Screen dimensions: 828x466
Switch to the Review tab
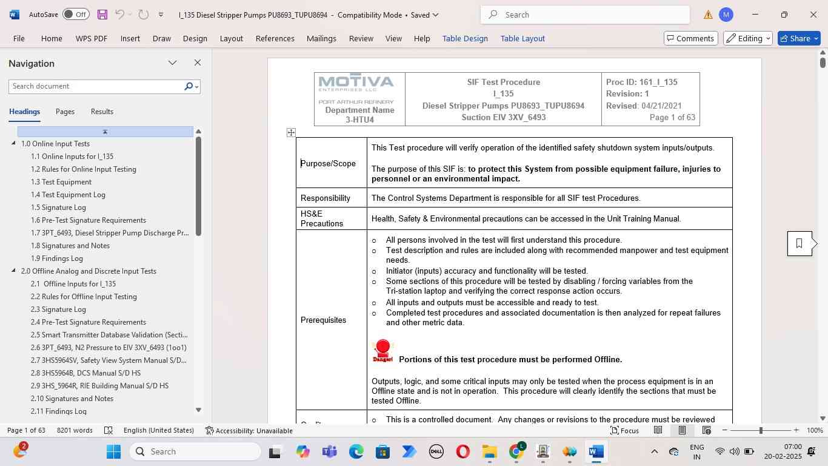click(361, 38)
